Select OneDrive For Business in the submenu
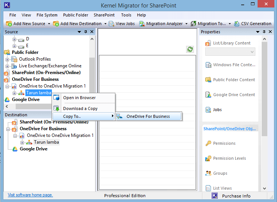 coord(148,116)
